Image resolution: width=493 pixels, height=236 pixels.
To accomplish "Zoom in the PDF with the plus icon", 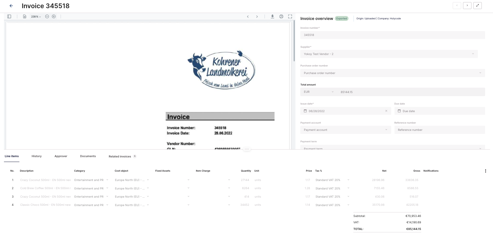I will click(54, 17).
